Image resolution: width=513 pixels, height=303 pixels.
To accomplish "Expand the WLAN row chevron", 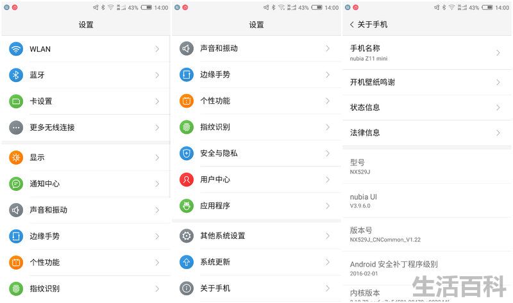I will click(157, 49).
